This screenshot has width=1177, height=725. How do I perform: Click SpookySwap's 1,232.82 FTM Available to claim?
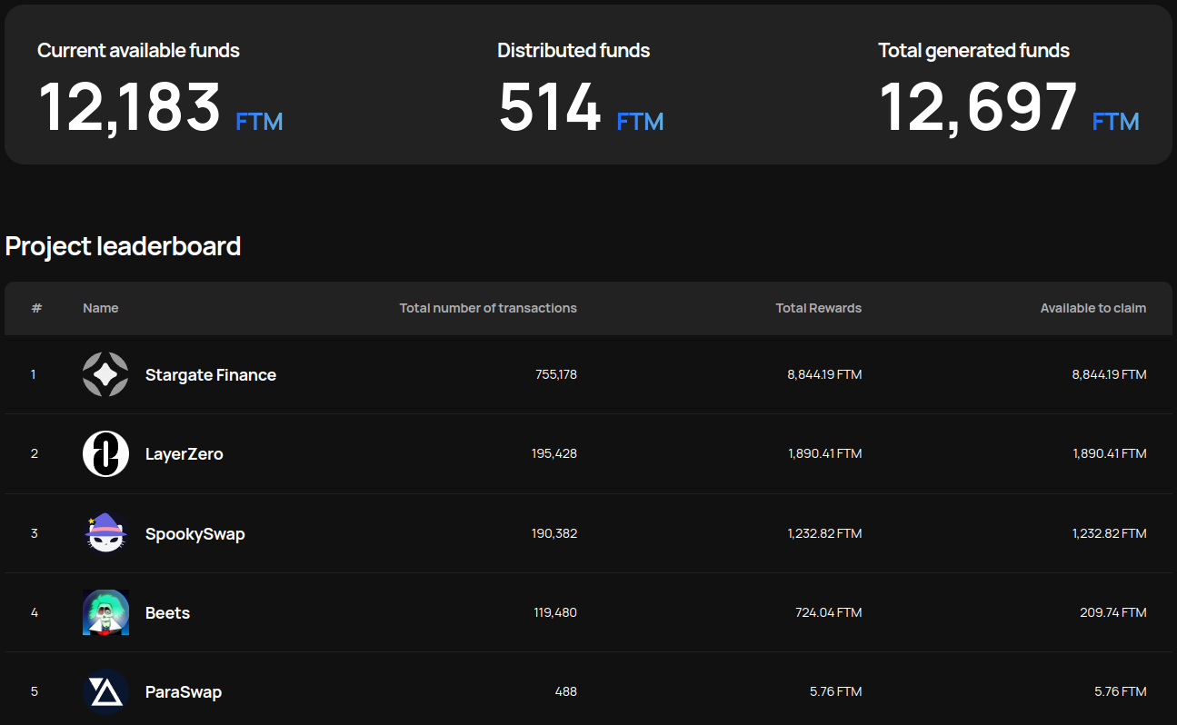pyautogui.click(x=1110, y=533)
